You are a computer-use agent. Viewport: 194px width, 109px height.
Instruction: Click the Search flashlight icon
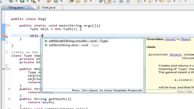[x=85, y=1]
